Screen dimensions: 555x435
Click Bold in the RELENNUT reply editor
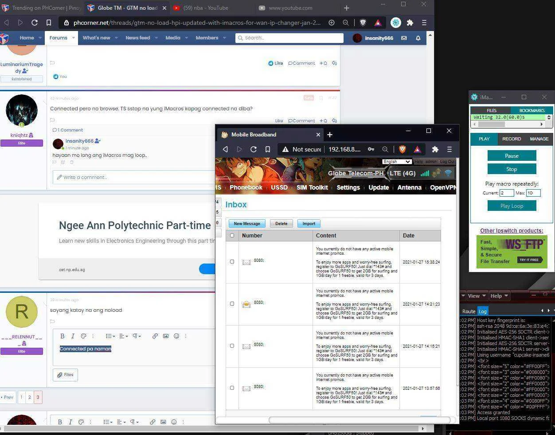pos(62,336)
